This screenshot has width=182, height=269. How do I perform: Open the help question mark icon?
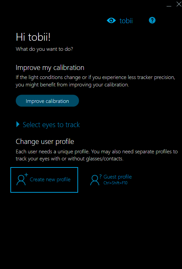(x=152, y=21)
